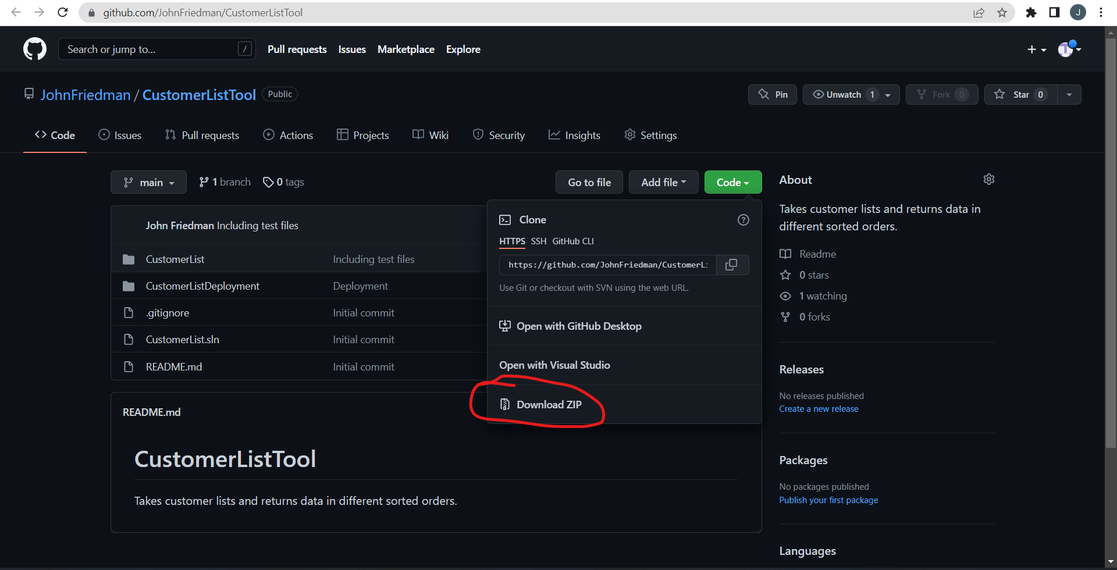This screenshot has width=1117, height=570.
Task: Expand the user avatar menu in header
Action: coord(1069,49)
